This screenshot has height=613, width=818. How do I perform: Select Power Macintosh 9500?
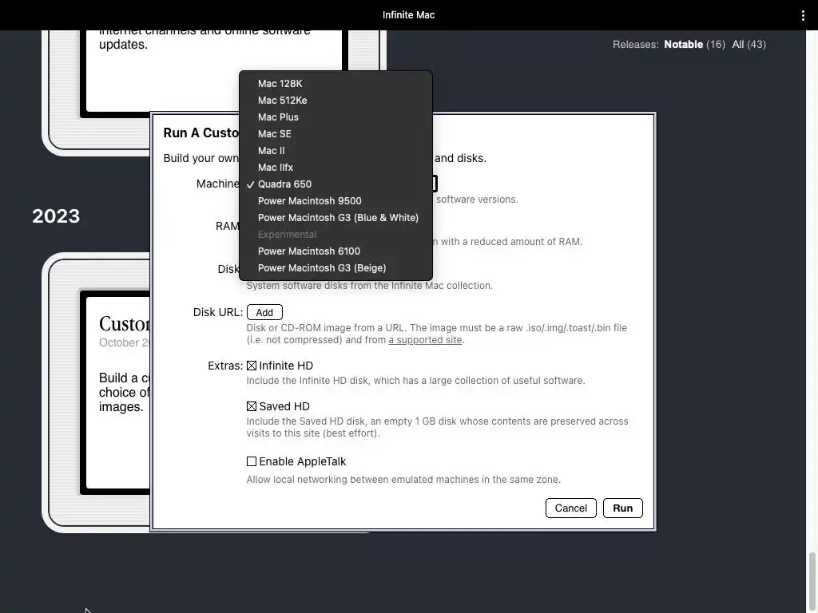336,200
